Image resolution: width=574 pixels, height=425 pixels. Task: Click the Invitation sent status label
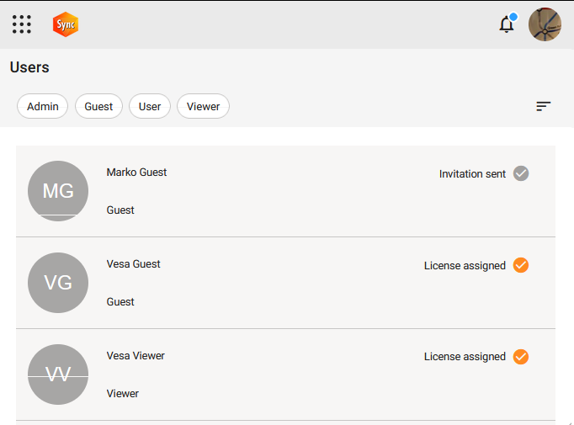472,174
